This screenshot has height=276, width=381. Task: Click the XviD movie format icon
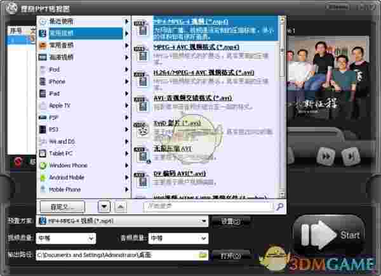[x=142, y=129]
